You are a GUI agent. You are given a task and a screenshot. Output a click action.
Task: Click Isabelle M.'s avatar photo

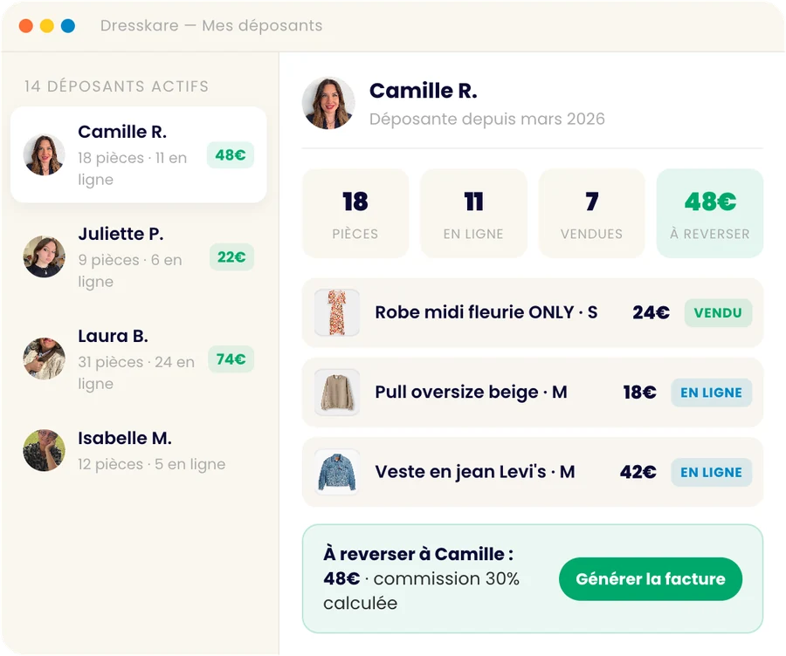[45, 450]
